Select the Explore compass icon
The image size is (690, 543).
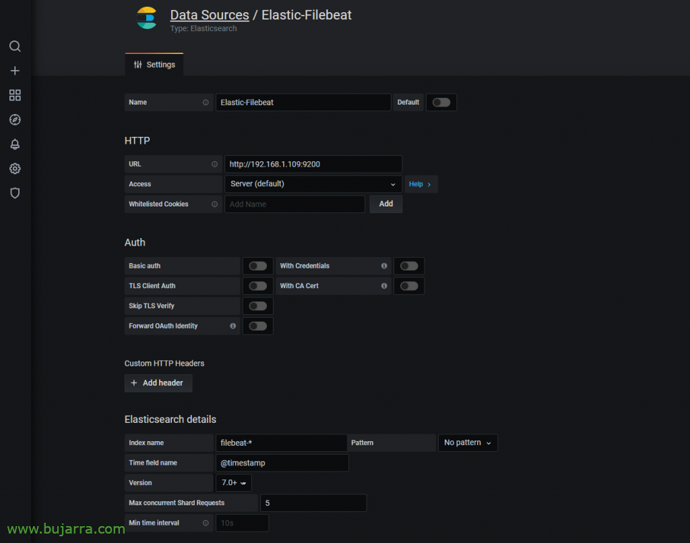pos(15,119)
